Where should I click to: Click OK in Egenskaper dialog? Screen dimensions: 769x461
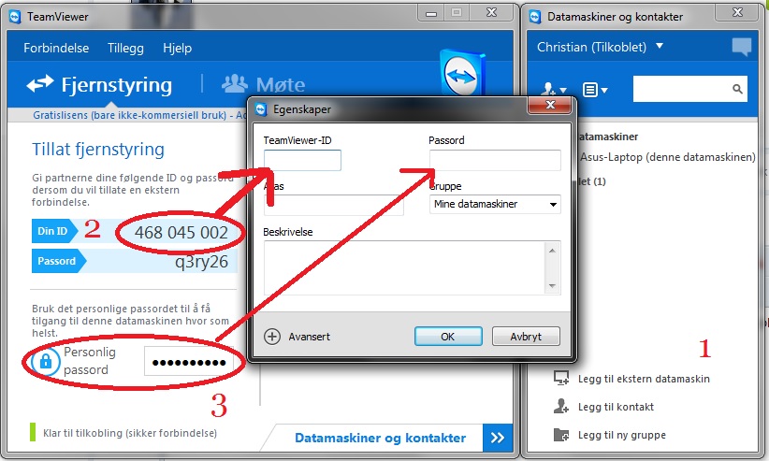tap(448, 337)
